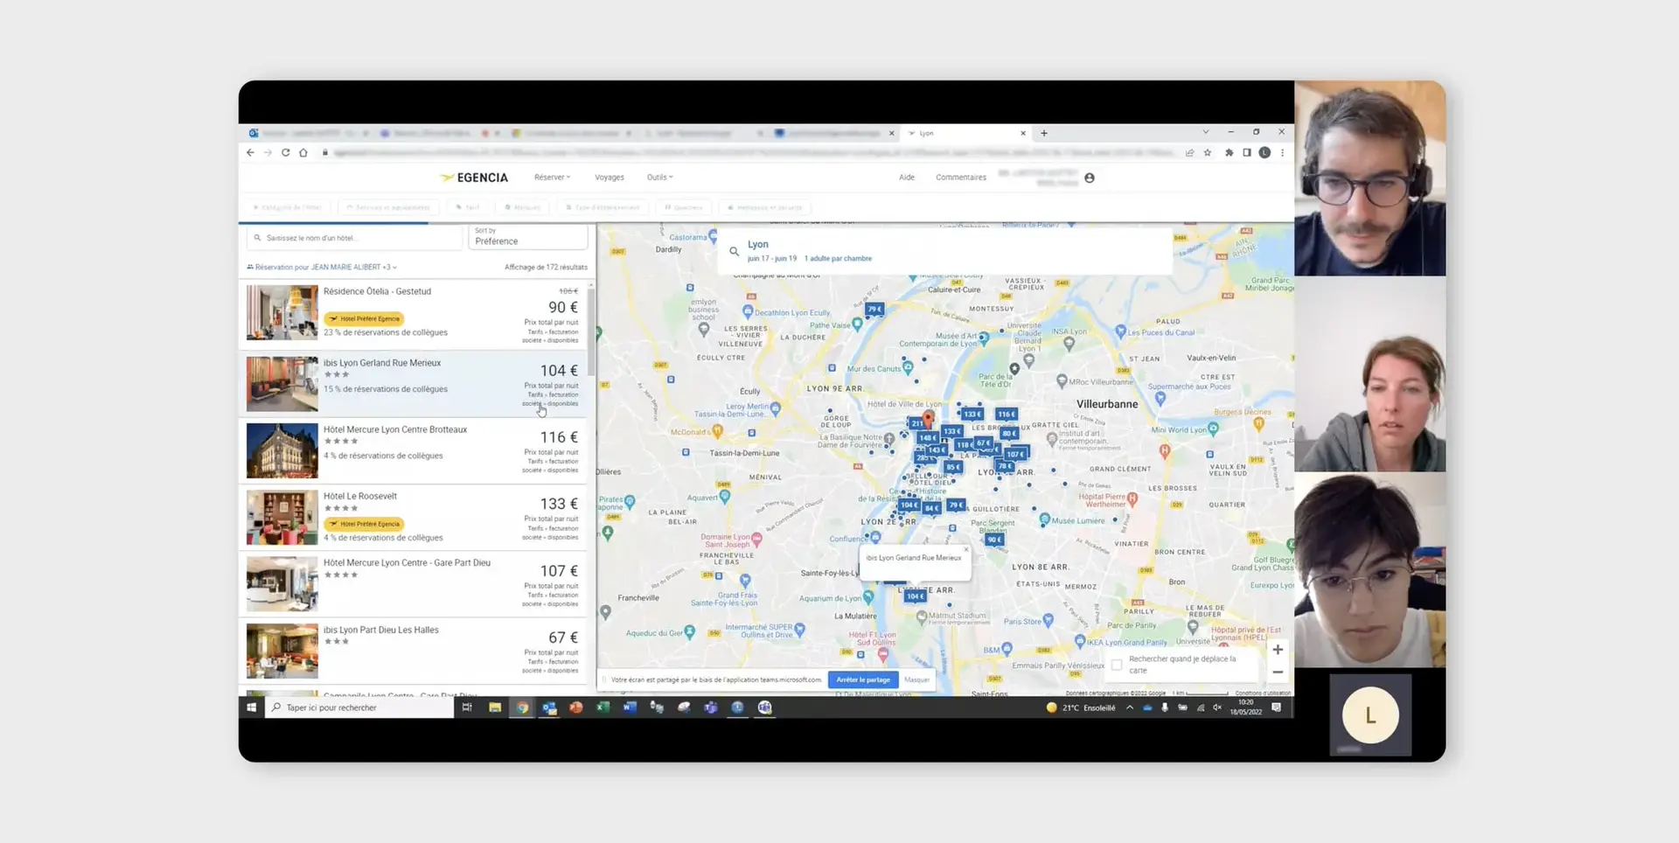The image size is (1679, 843).
Task: Open the browser home page
Action: pyautogui.click(x=303, y=152)
